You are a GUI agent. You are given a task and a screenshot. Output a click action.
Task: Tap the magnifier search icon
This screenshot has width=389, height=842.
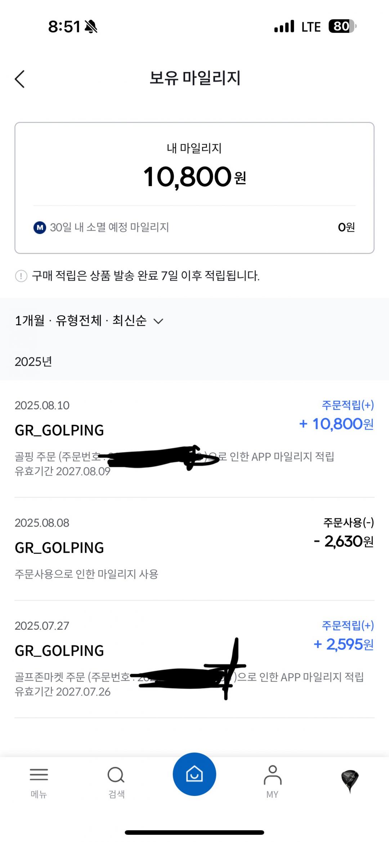tap(116, 775)
